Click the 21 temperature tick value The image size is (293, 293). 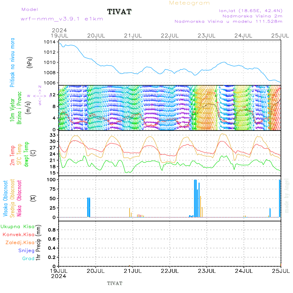click(x=53, y=160)
